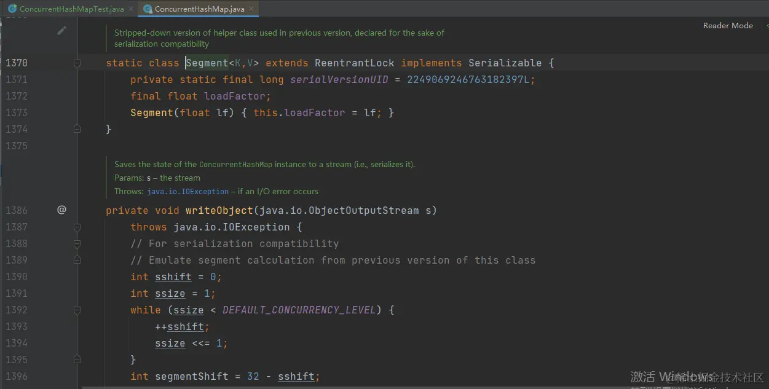Click java.io.ObjectOutputStream parameter type

(339, 210)
